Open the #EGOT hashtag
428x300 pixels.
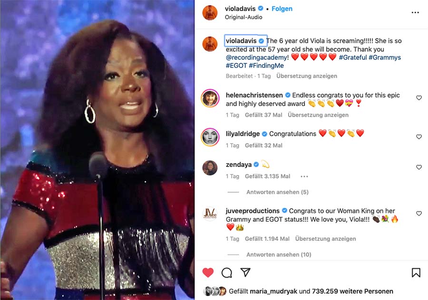[236, 66]
